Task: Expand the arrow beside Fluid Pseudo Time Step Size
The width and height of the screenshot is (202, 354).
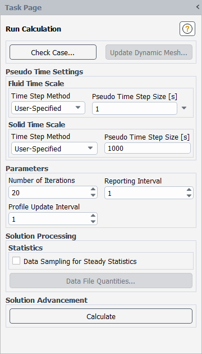Action: (x=184, y=108)
